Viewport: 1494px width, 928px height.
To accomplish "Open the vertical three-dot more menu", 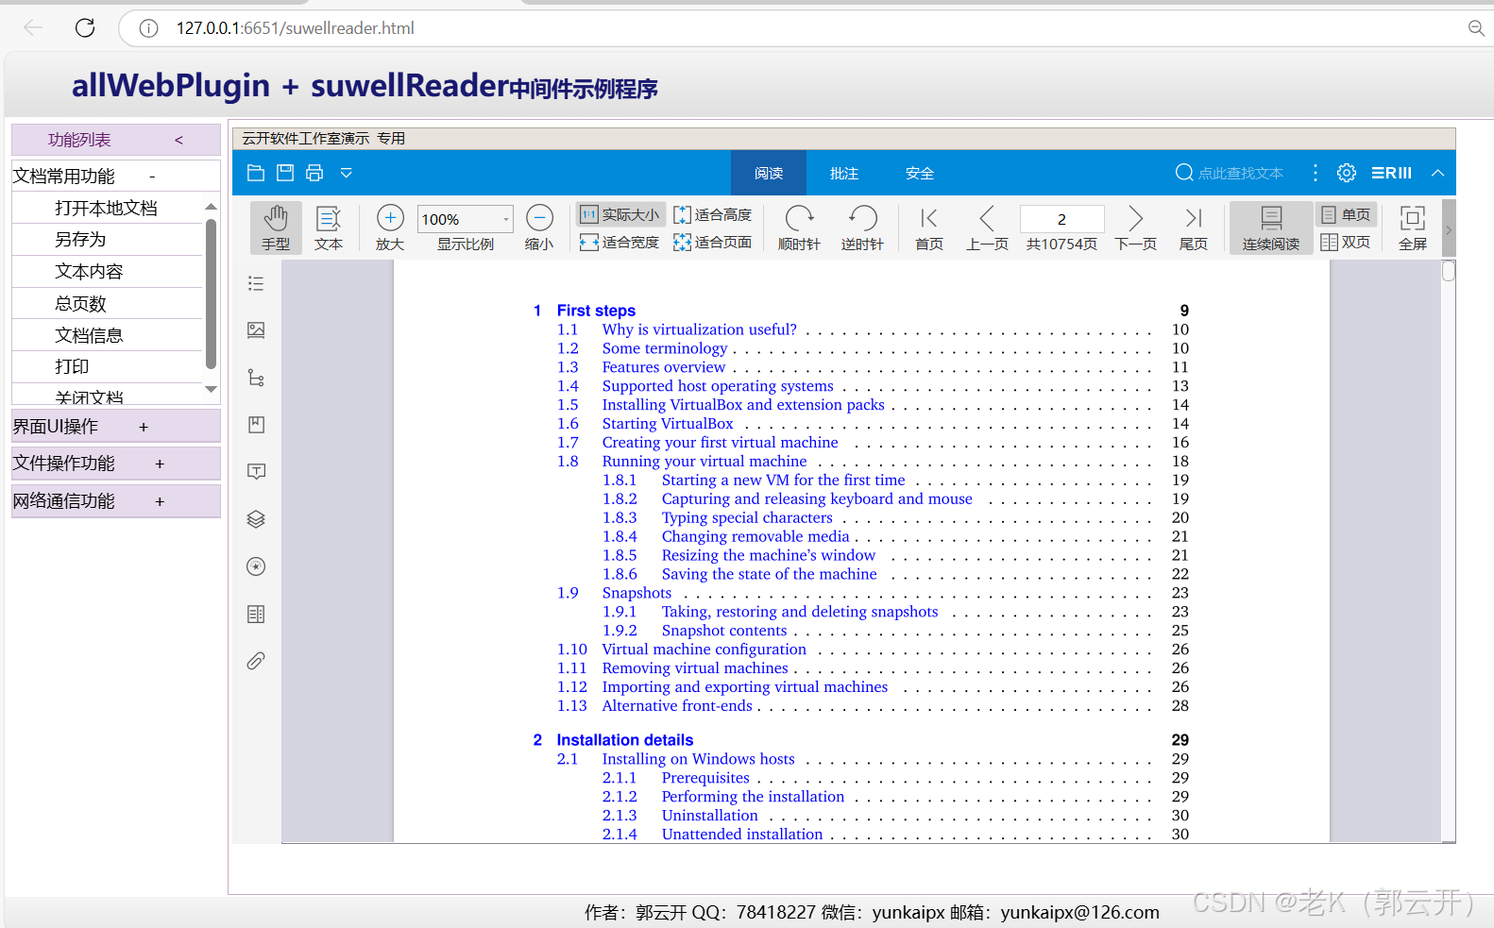I will click(1316, 173).
